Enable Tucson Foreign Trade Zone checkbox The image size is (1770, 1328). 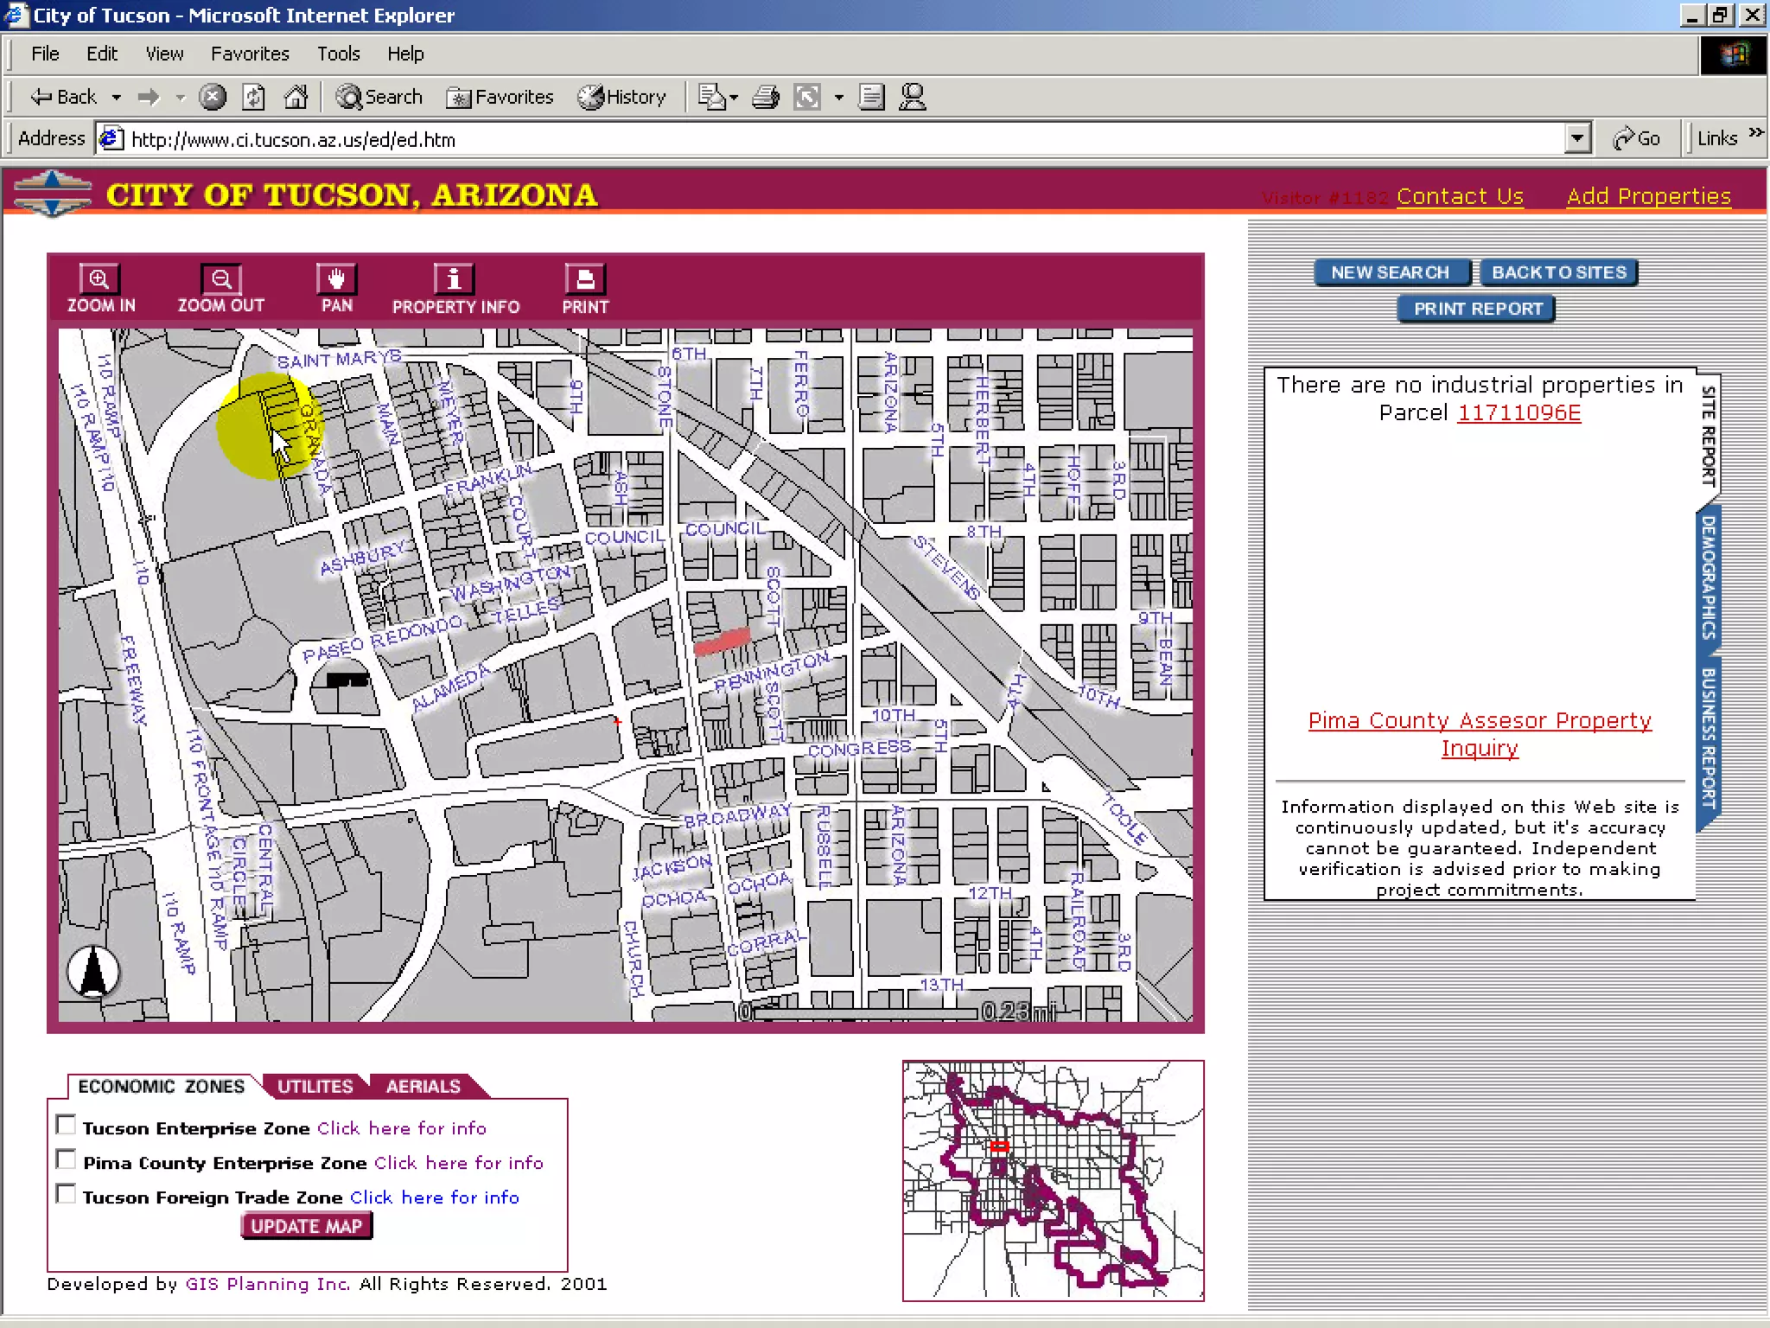pyautogui.click(x=65, y=1194)
